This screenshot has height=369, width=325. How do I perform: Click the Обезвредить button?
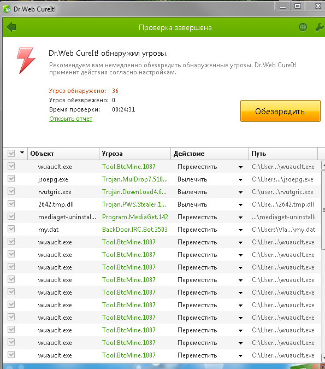coord(280,111)
